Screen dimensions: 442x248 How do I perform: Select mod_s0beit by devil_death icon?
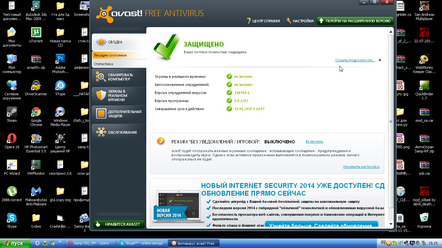pos(424,196)
